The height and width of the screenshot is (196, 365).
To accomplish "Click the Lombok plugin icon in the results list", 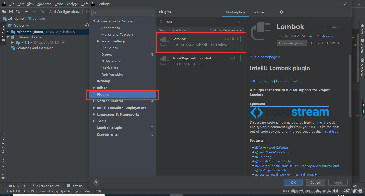I will pos(164,42).
